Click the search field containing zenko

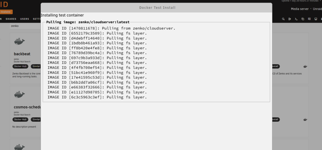[x=25, y=26]
